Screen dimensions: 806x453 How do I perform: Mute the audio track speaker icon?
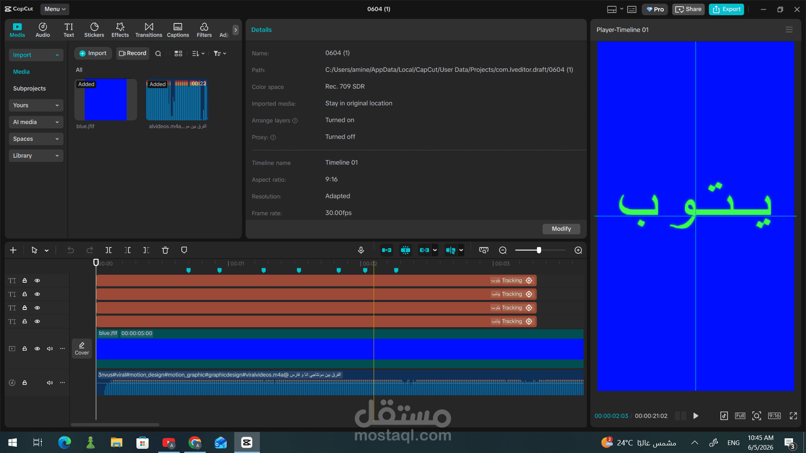[x=50, y=383]
